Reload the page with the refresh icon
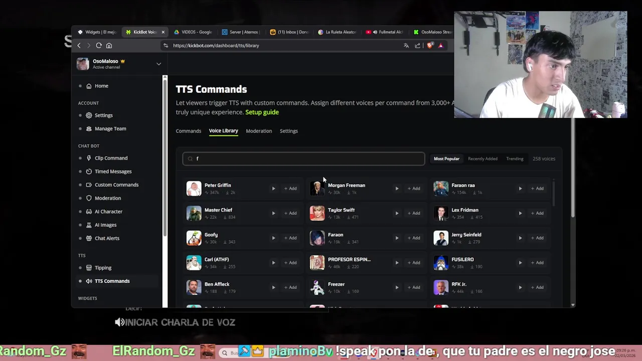642x361 pixels. click(x=99, y=46)
